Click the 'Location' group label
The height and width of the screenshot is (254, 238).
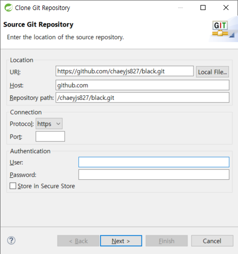[x=21, y=60]
